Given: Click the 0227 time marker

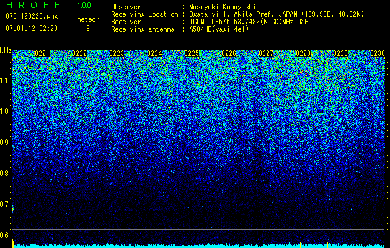Looking at the screenshot, I should pyautogui.click(x=266, y=53).
